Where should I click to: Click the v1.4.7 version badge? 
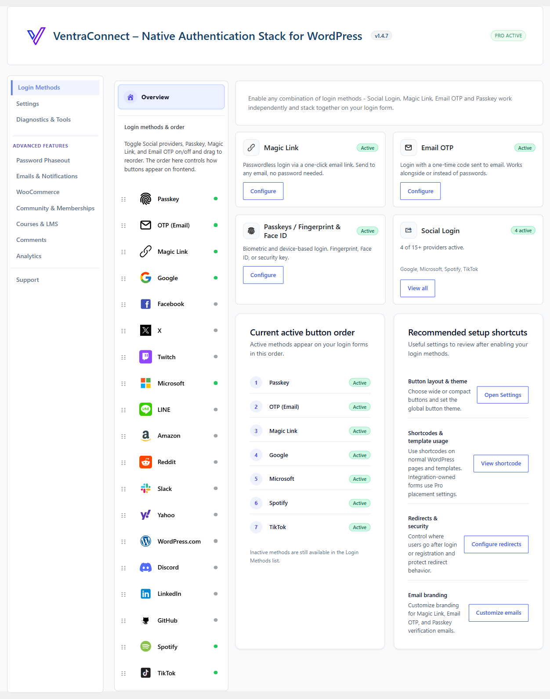point(381,36)
